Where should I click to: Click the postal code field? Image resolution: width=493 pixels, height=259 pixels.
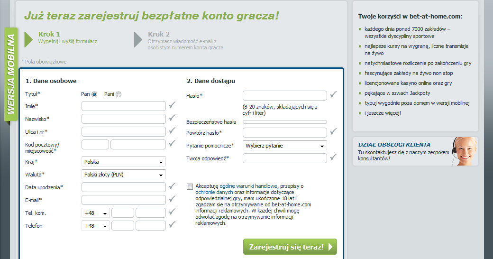pyautogui.click(x=95, y=145)
